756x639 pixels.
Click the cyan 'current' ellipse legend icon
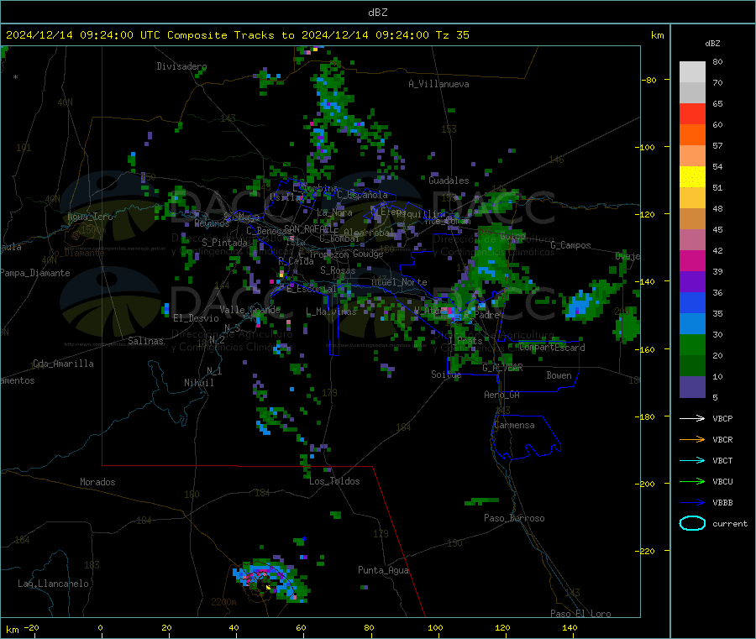(x=692, y=523)
